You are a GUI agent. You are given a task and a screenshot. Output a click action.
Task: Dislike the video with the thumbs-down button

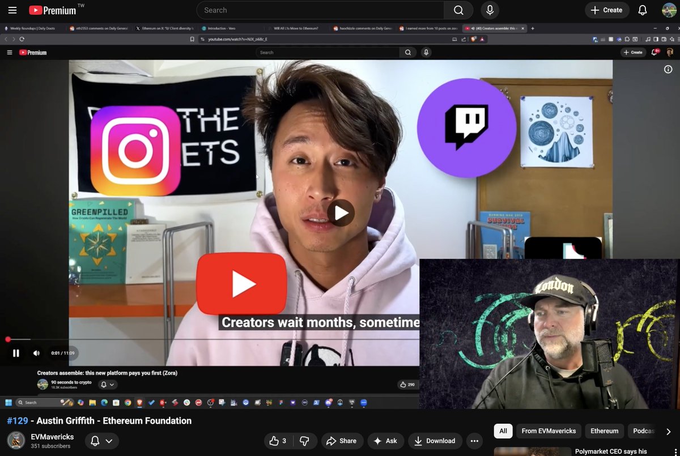[305, 441]
